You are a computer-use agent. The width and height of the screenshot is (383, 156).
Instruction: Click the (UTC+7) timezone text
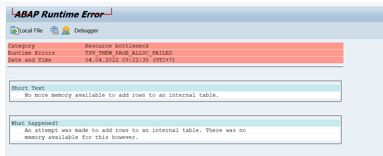pyautogui.click(x=164, y=60)
